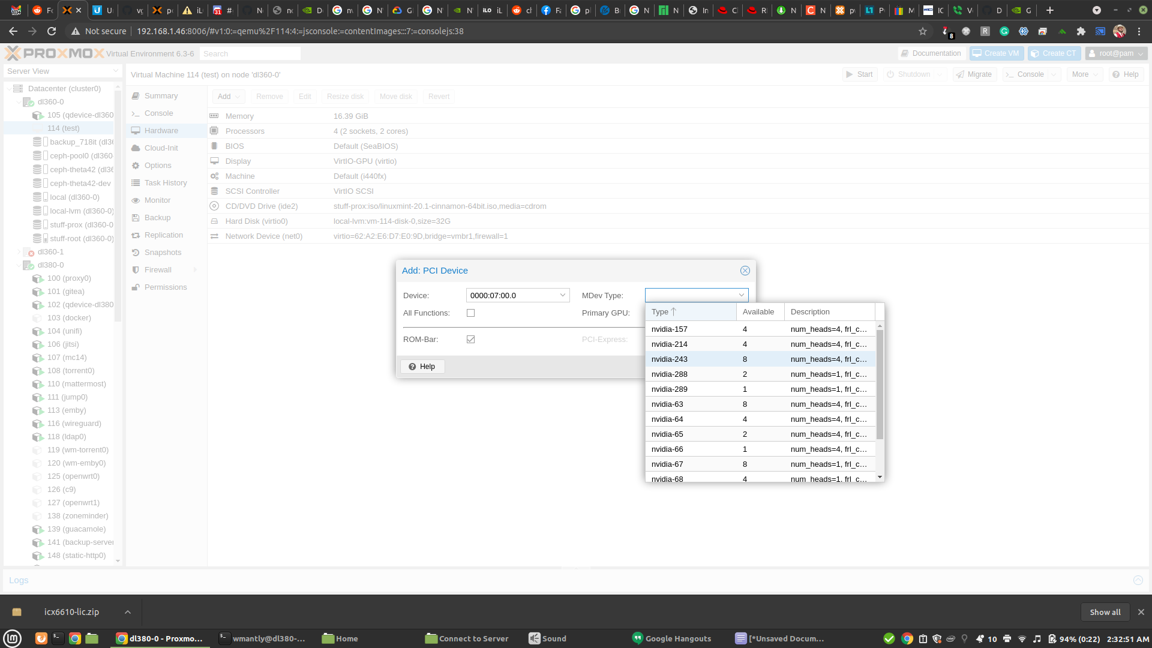Click the CD/DVD Drive disc icon
This screenshot has height=648, width=1152.
pyautogui.click(x=214, y=206)
